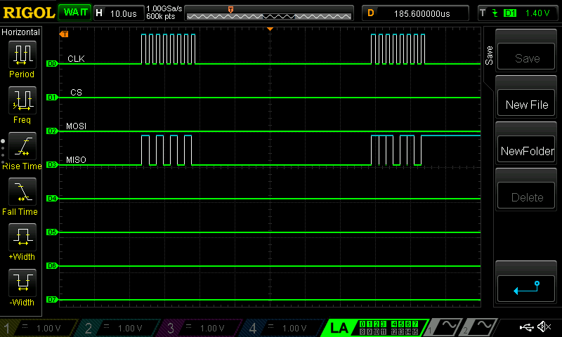Click the Delete button
562x337 pixels.
(526, 197)
